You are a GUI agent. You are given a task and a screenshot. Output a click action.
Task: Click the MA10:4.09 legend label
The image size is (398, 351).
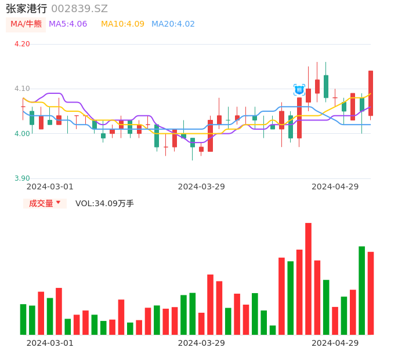[x=122, y=24]
